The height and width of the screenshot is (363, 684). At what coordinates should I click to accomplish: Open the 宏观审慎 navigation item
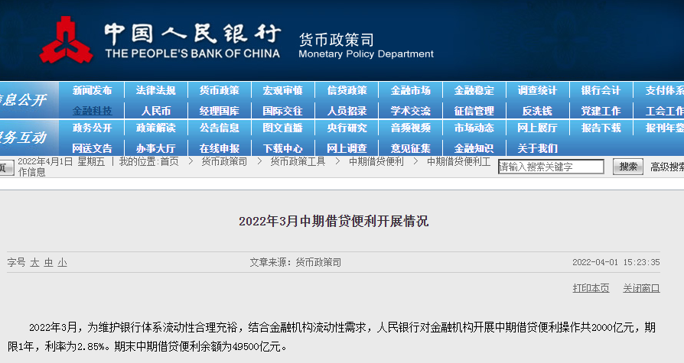click(282, 90)
